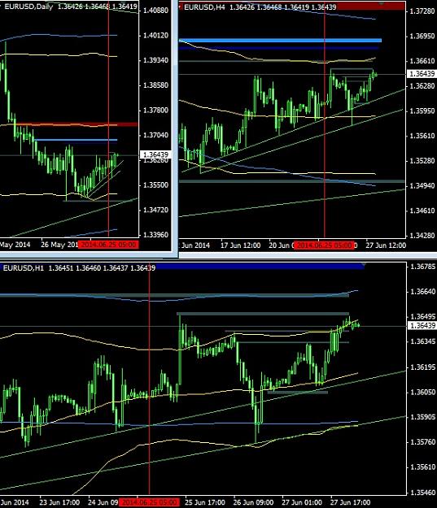Click 1.36785 on H1 price scale

[x=423, y=267]
